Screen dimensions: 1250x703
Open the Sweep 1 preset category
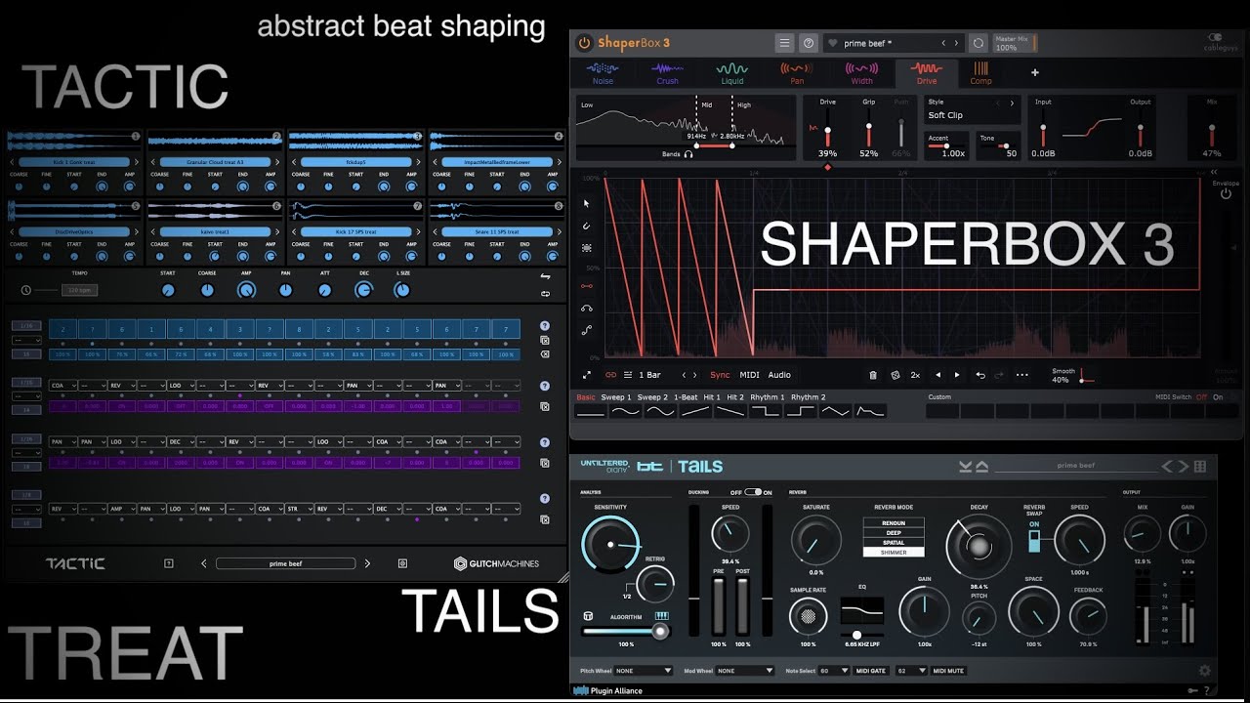tap(615, 397)
